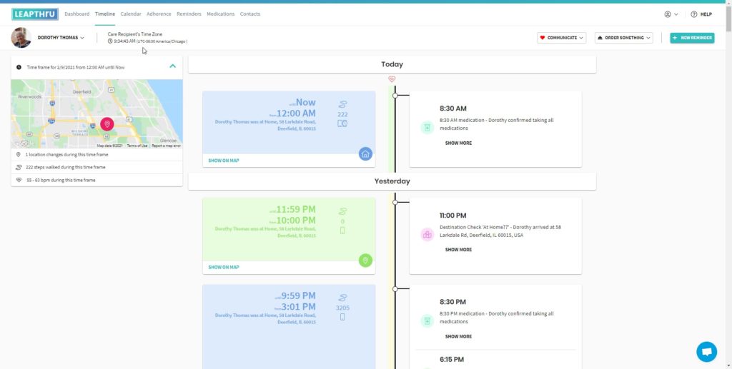This screenshot has height=369, width=732.
Task: Collapse the time frame panel
Action: pyautogui.click(x=172, y=66)
